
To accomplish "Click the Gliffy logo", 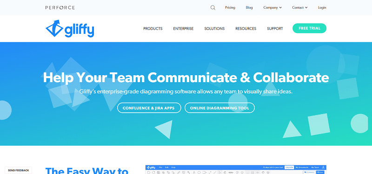I will (x=70, y=28).
